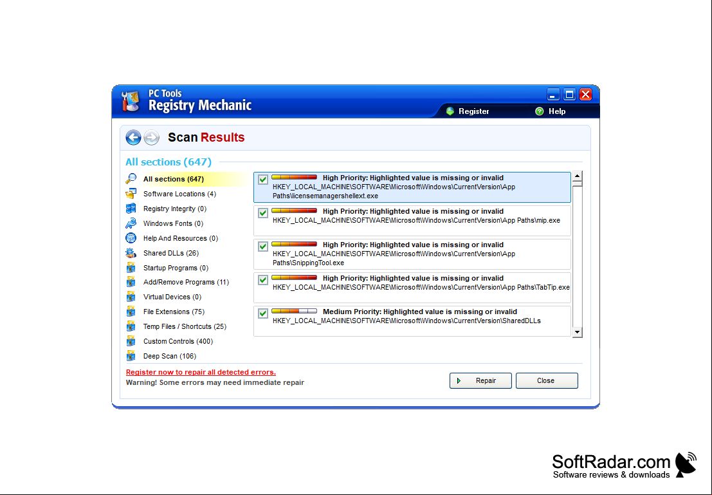712x495 pixels.
Task: Click the back arrow navigation icon
Action: pyautogui.click(x=134, y=137)
